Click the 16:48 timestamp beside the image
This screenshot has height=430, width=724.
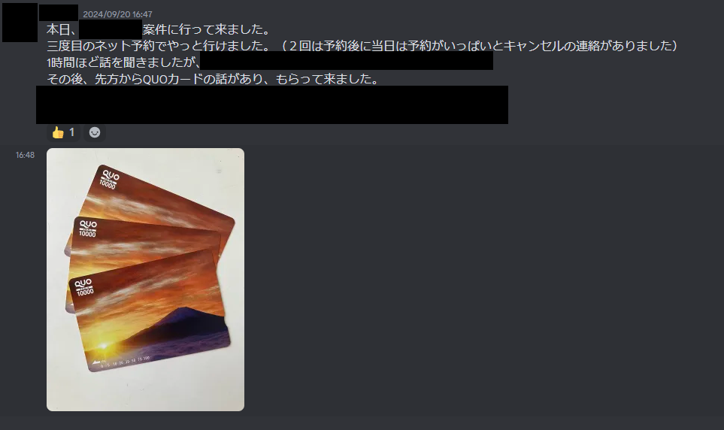pos(25,155)
